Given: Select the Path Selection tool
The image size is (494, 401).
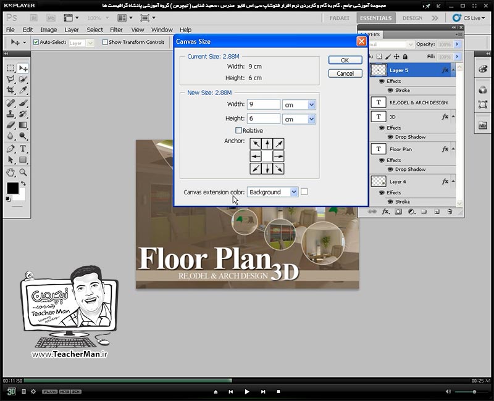Looking at the screenshot, I should [10, 160].
